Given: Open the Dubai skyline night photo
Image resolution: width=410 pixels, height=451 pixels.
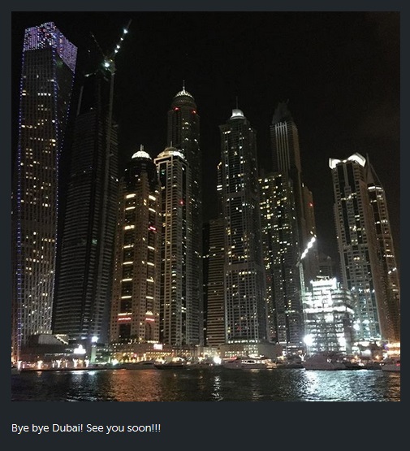Looking at the screenshot, I should 205,206.
